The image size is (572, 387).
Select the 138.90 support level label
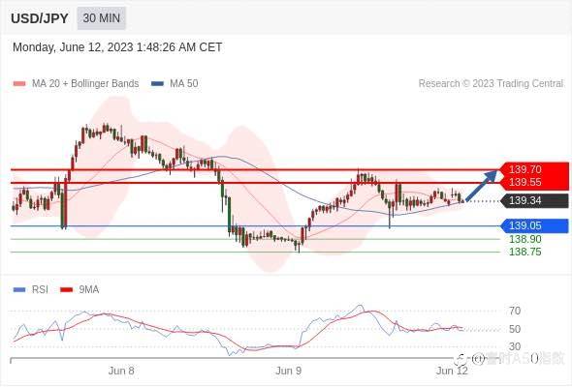[524, 239]
